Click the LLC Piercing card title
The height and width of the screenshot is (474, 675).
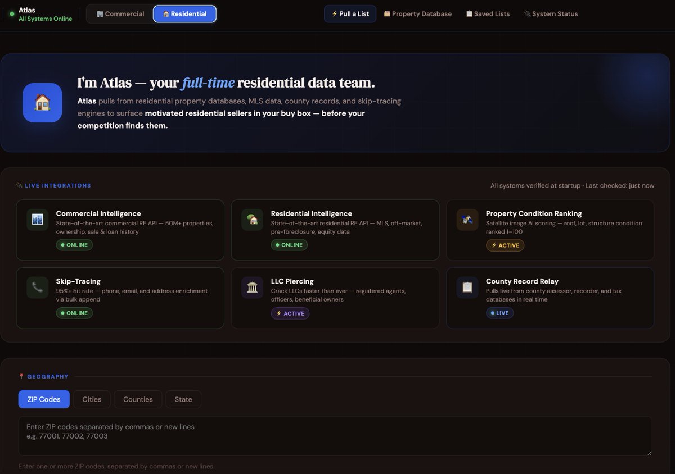click(292, 281)
